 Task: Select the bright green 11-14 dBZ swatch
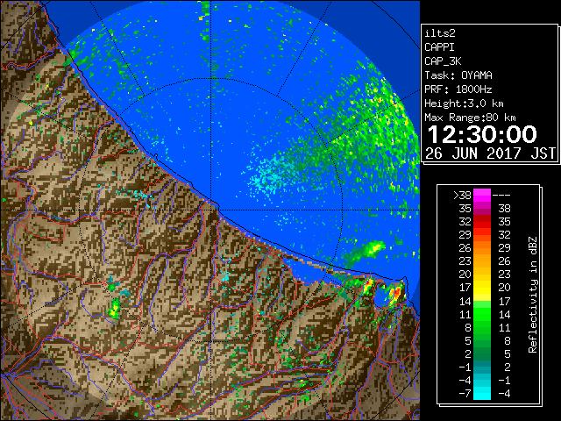click(482, 314)
